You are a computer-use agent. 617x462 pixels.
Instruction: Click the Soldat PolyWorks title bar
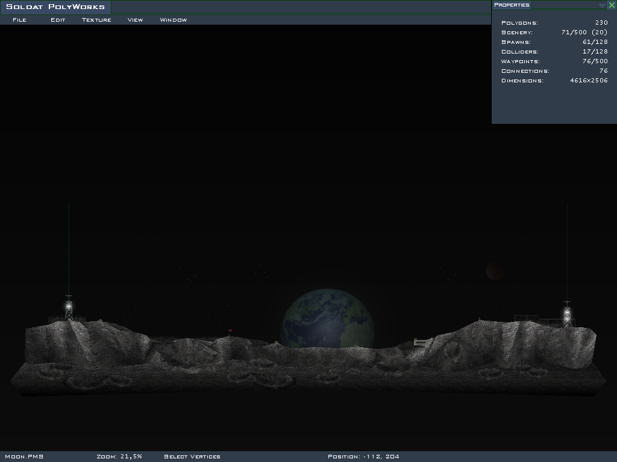pos(55,7)
